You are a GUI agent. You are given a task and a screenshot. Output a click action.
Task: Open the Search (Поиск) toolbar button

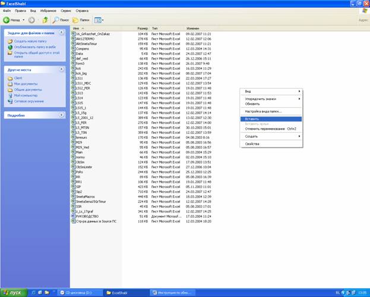(61, 20)
